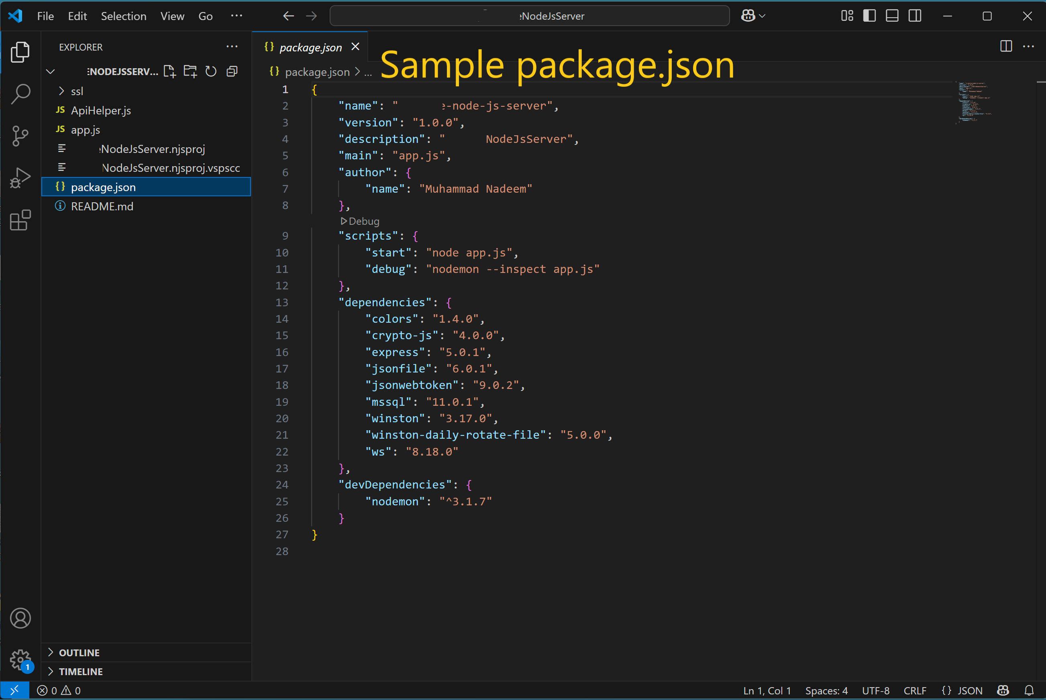Open the notifications bell in status bar
Screen dimensions: 1046x700
1029,691
